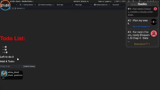
Task: Click the RoboDom711 username
Action: point(142,44)
